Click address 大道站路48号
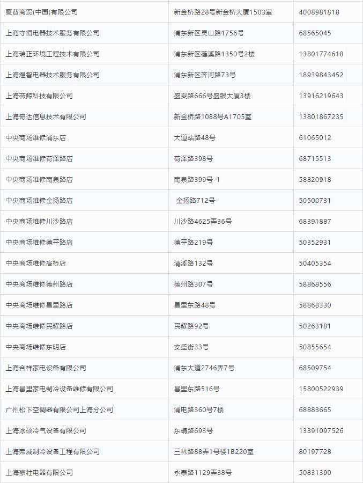This screenshot has height=483, width=363. click(195, 138)
